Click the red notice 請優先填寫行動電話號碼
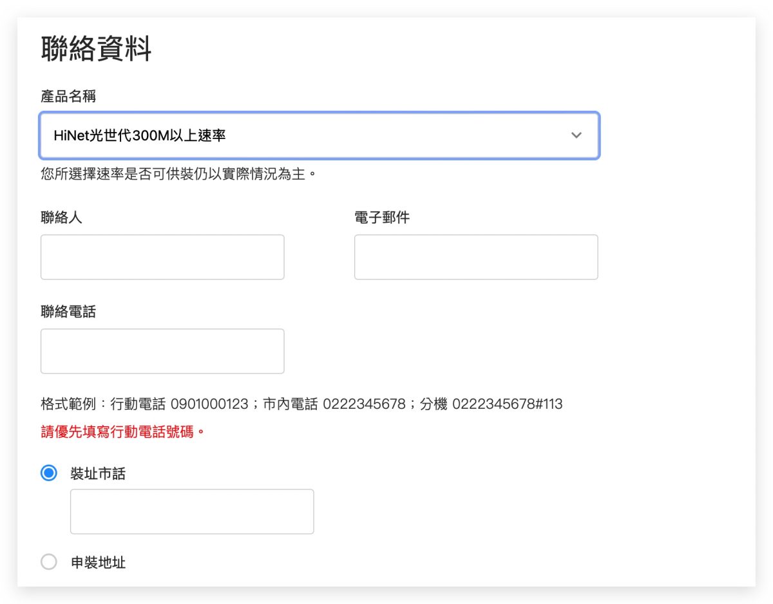This screenshot has height=604, width=773. 123,431
